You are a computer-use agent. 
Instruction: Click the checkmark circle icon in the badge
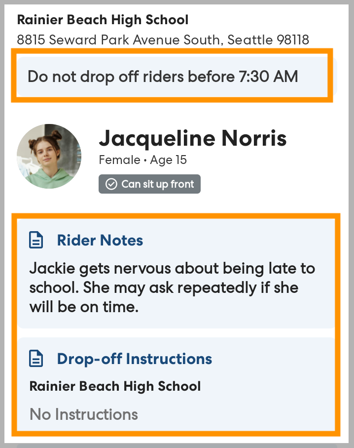click(111, 184)
